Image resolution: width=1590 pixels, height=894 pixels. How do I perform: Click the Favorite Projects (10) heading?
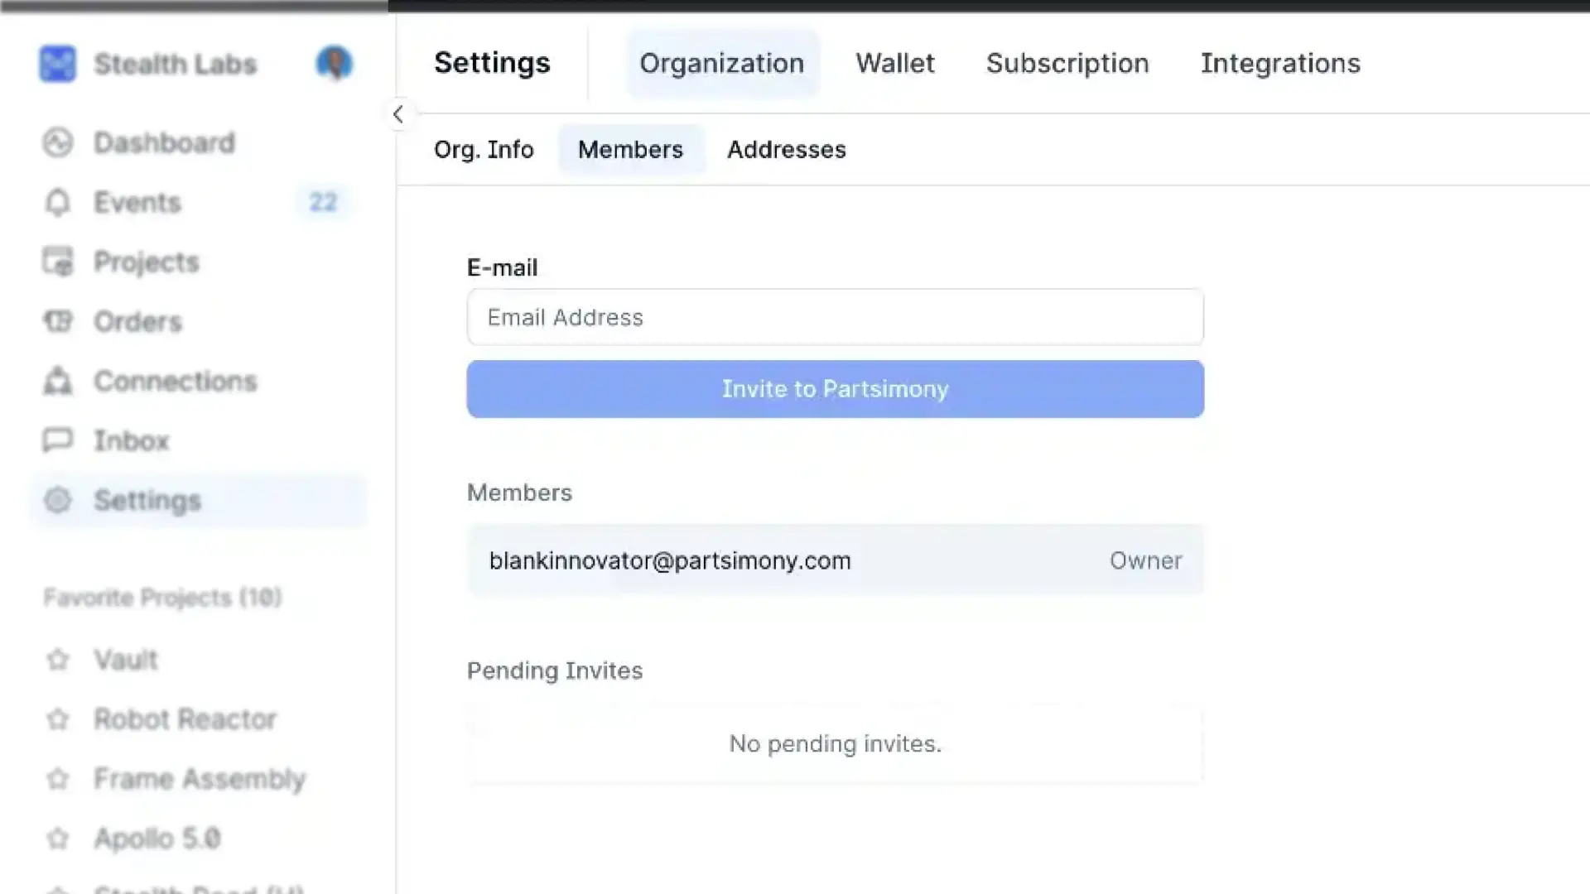(163, 598)
